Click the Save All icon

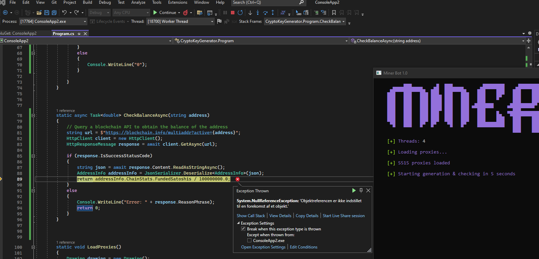click(x=54, y=13)
